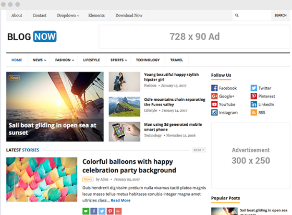
Task: Click the BLOG NOW site logo
Action: click(x=32, y=37)
